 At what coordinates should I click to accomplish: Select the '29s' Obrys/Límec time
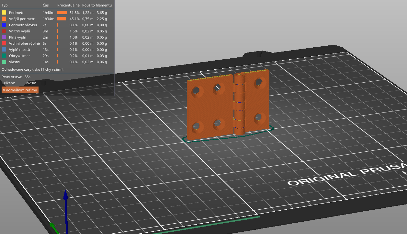[46, 55]
